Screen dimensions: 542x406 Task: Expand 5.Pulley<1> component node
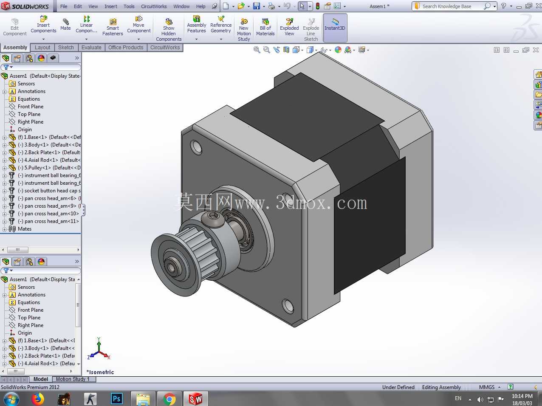click(4, 168)
